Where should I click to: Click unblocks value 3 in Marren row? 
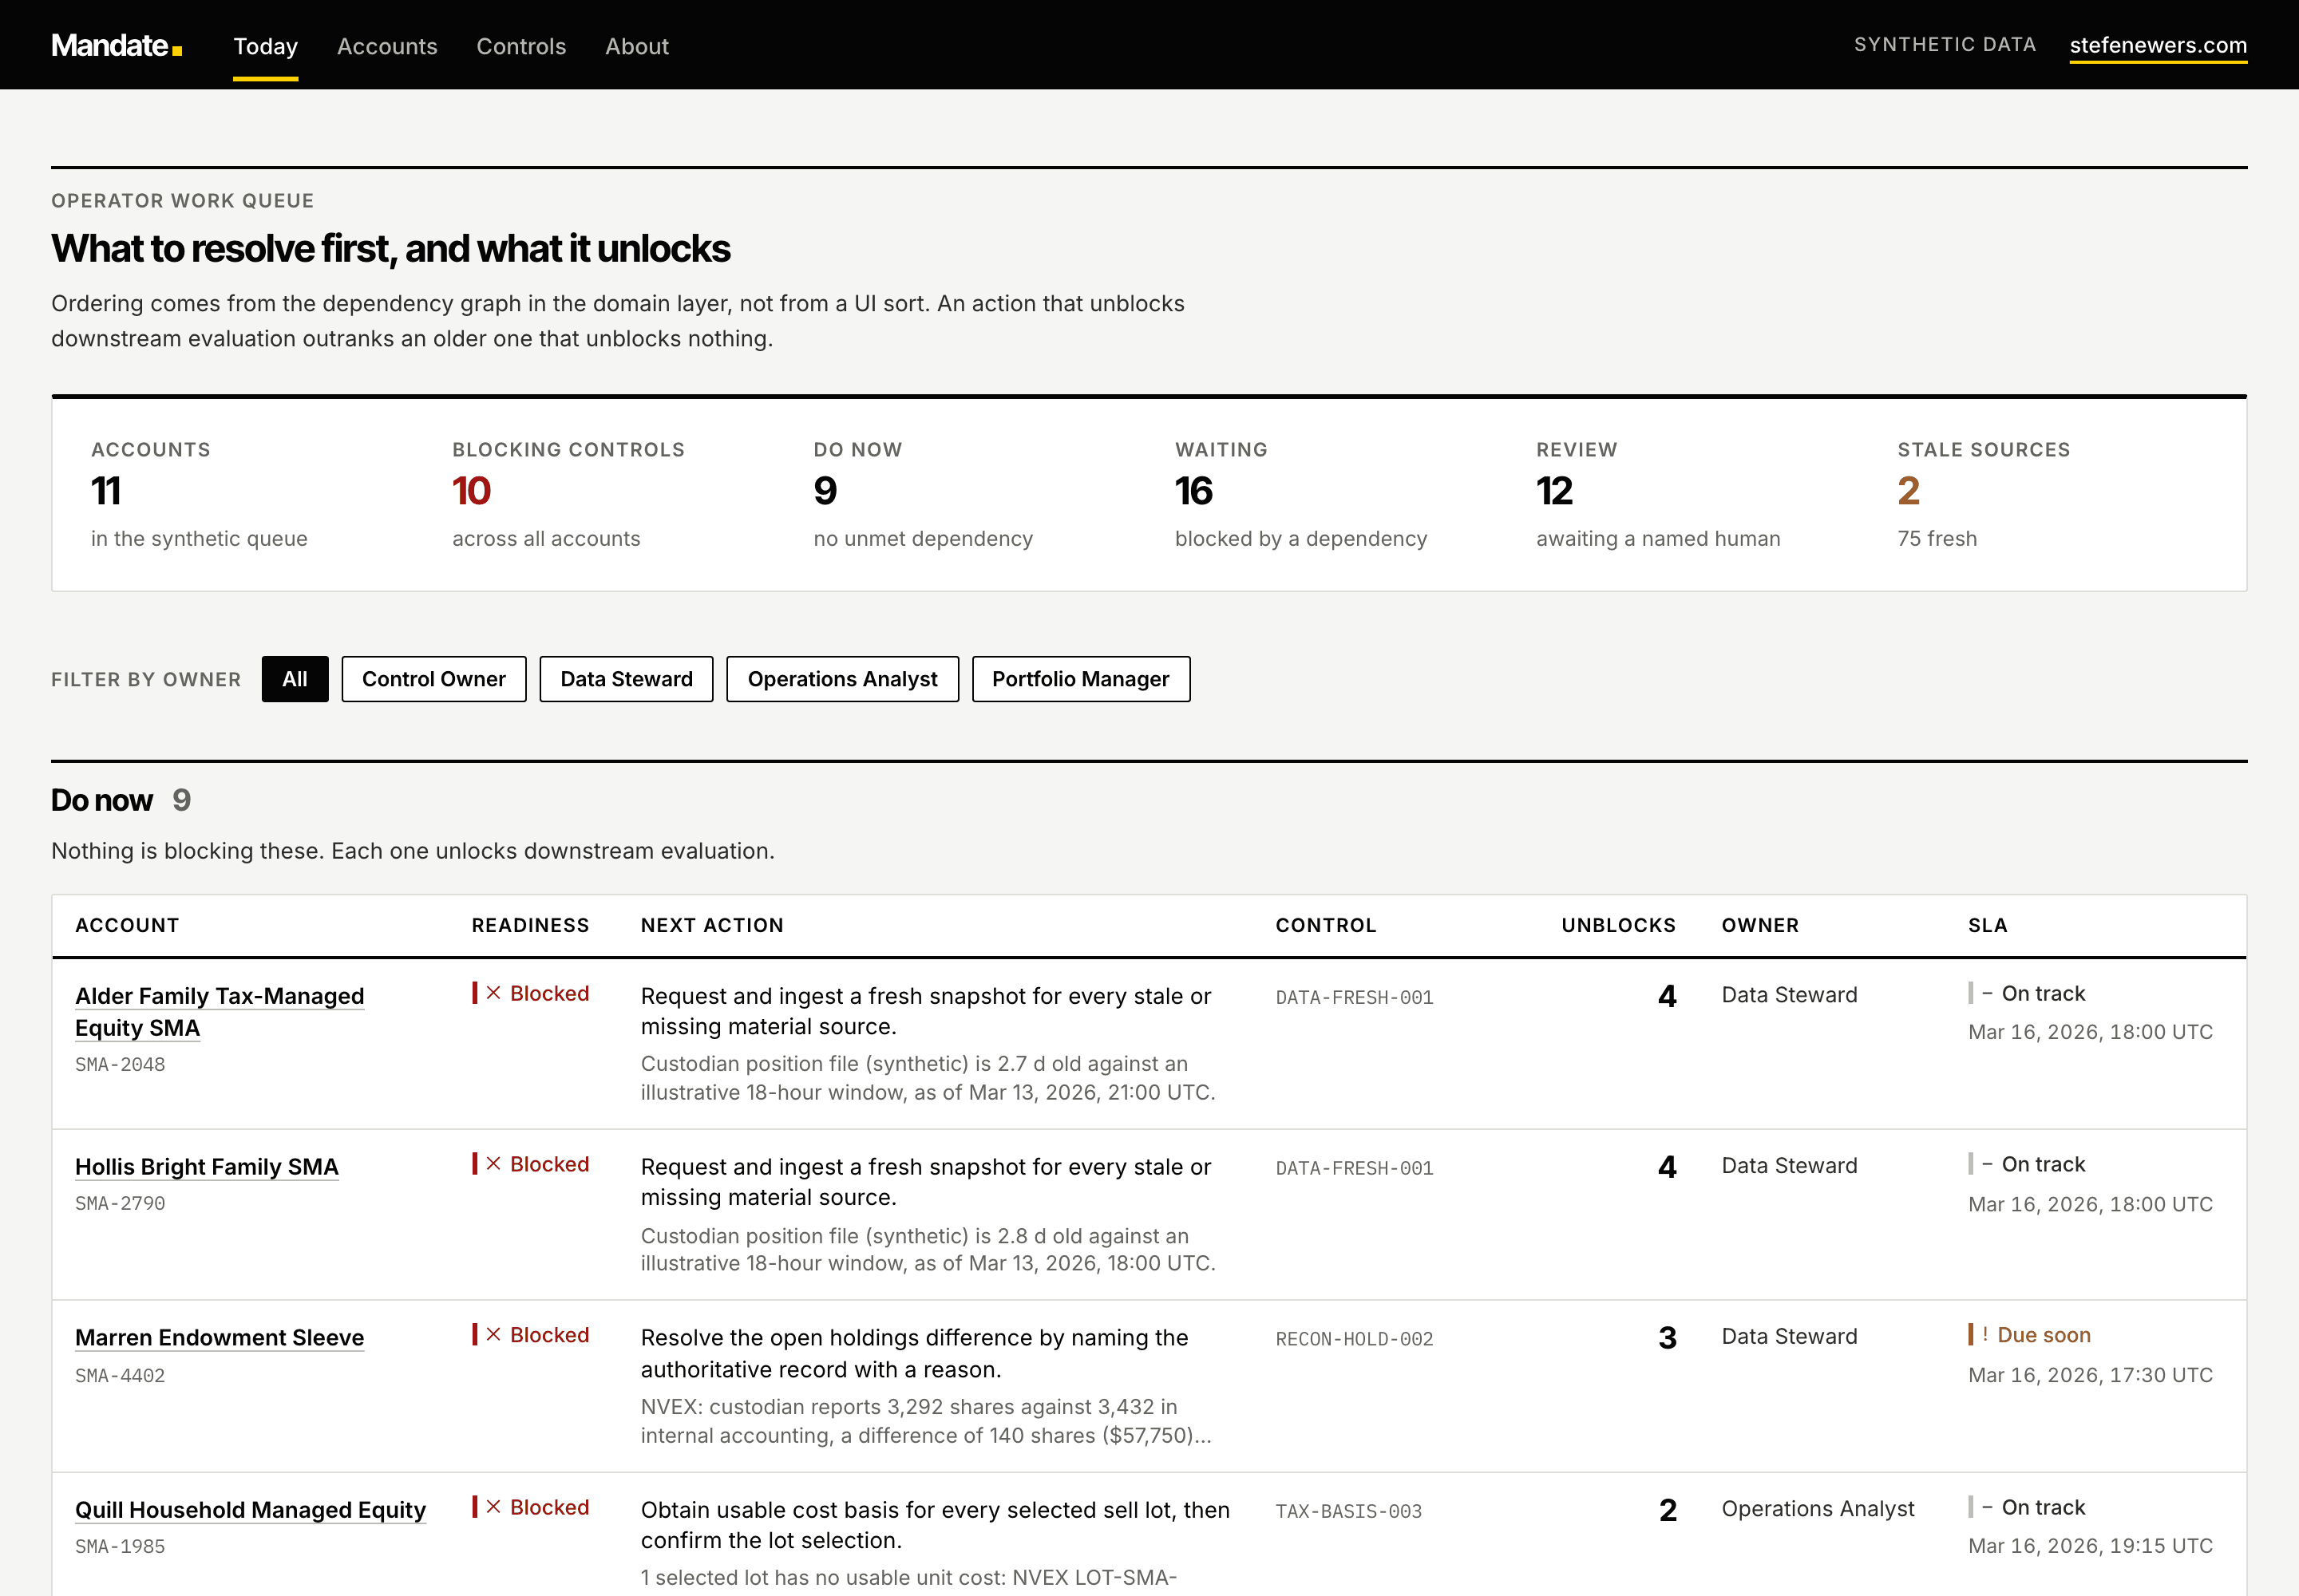click(x=1667, y=1338)
